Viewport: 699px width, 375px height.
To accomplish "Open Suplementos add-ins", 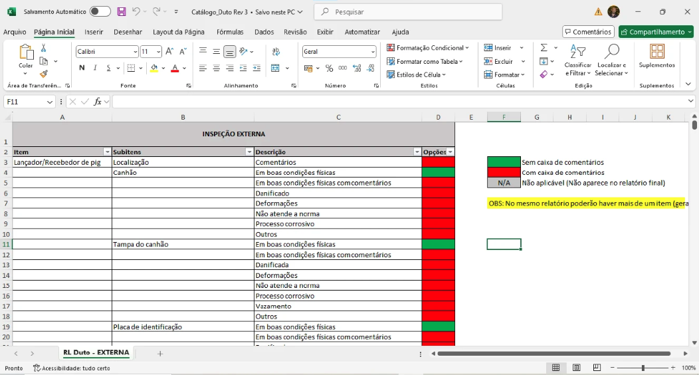I will [x=656, y=56].
